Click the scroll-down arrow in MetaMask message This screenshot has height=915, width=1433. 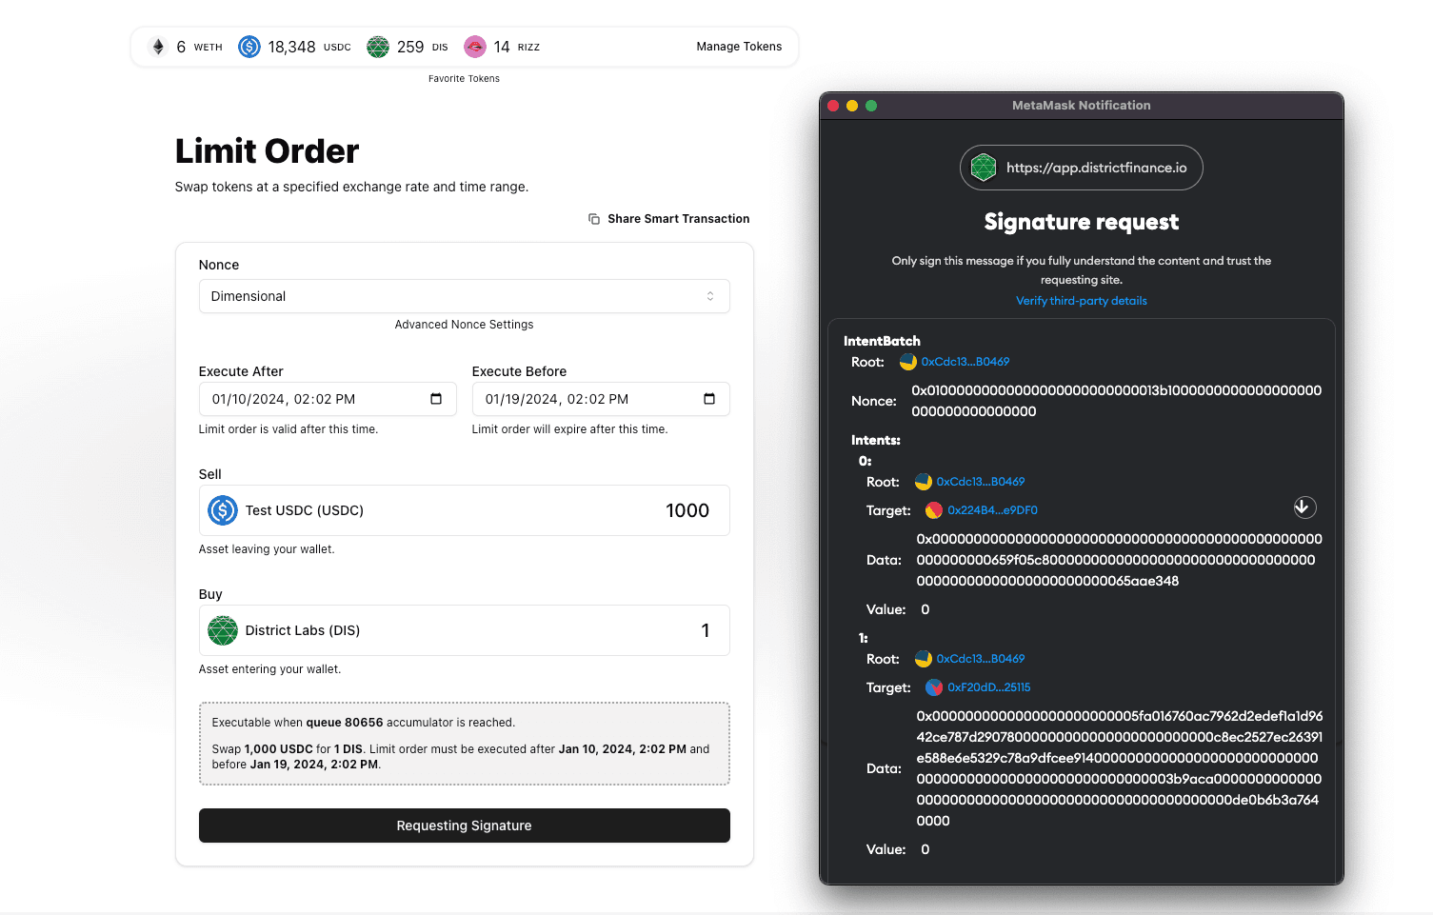pyautogui.click(x=1304, y=507)
